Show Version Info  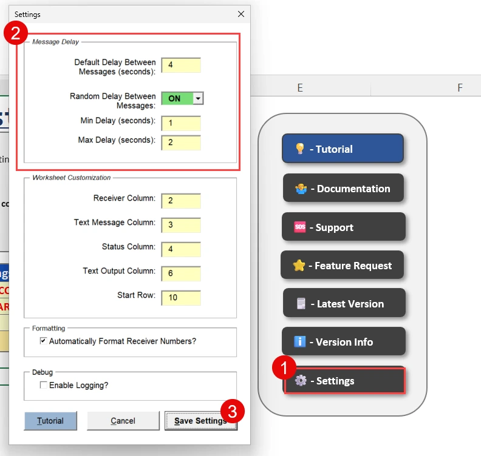[344, 341]
